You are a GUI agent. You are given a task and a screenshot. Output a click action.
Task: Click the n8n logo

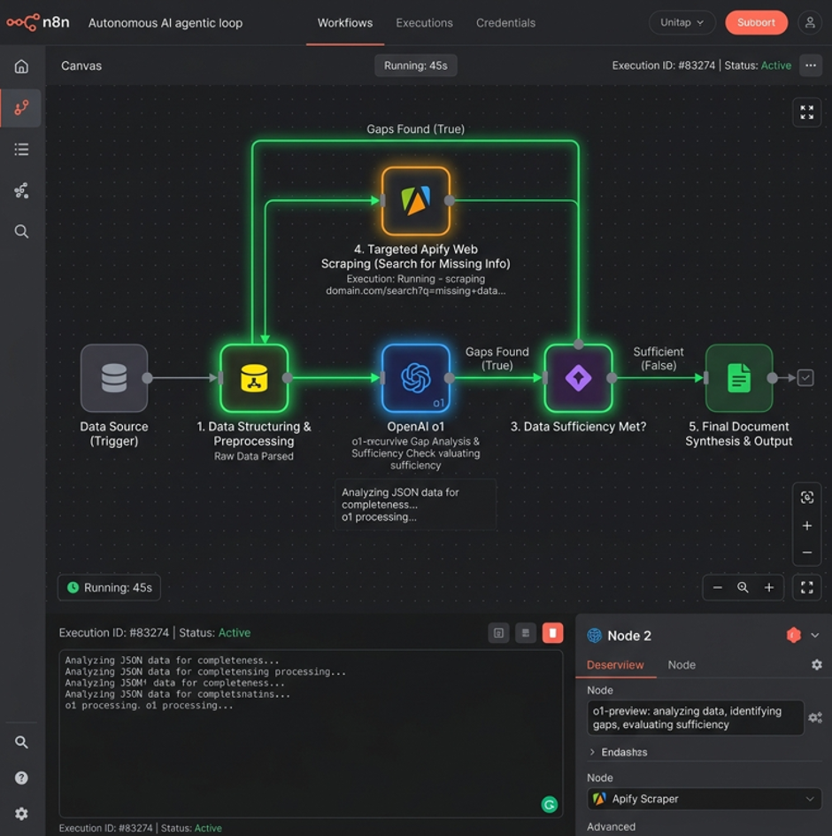tap(38, 22)
